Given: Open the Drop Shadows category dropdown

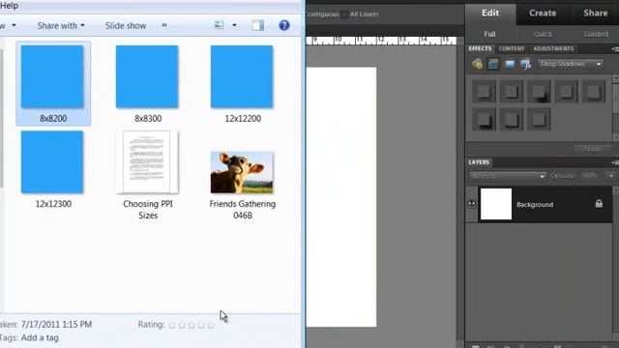Looking at the screenshot, I should (571, 64).
